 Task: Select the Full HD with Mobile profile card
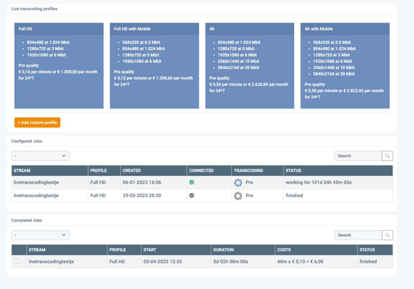tap(154, 65)
